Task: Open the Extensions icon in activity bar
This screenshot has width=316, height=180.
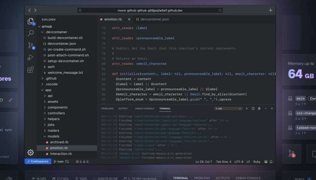Action: point(31,70)
